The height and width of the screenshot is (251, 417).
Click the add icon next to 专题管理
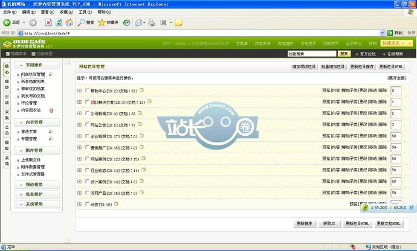[x=51, y=139]
